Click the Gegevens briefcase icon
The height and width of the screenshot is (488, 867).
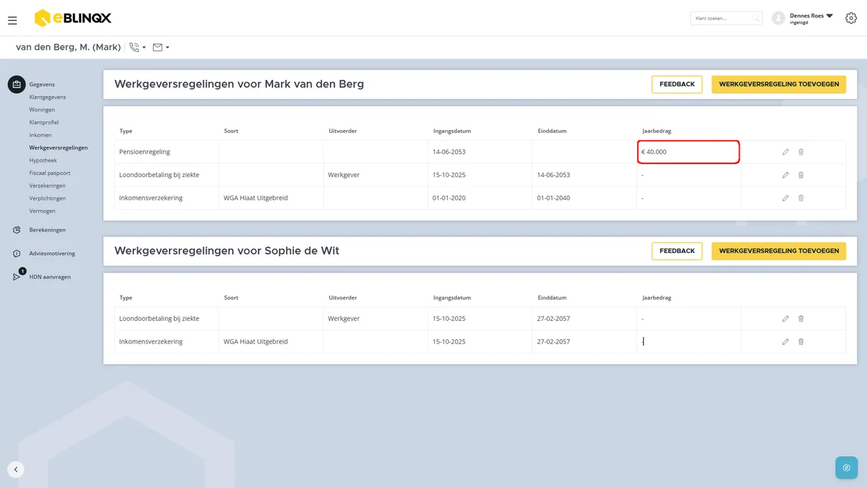pyautogui.click(x=17, y=85)
